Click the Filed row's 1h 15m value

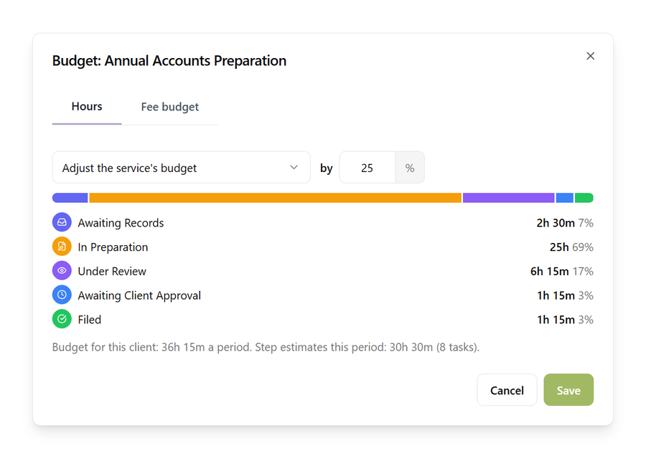[x=556, y=320]
